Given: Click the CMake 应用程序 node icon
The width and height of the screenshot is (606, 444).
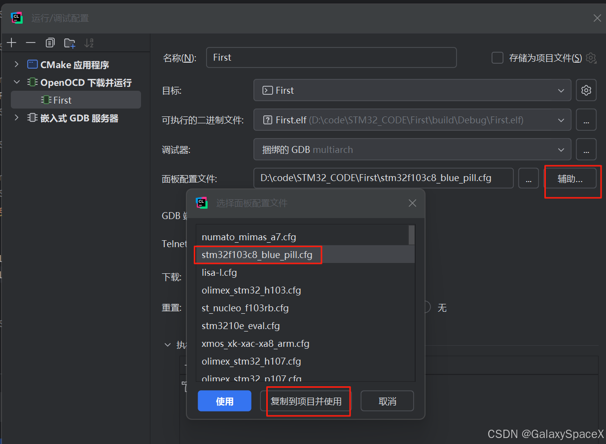Looking at the screenshot, I should point(32,65).
